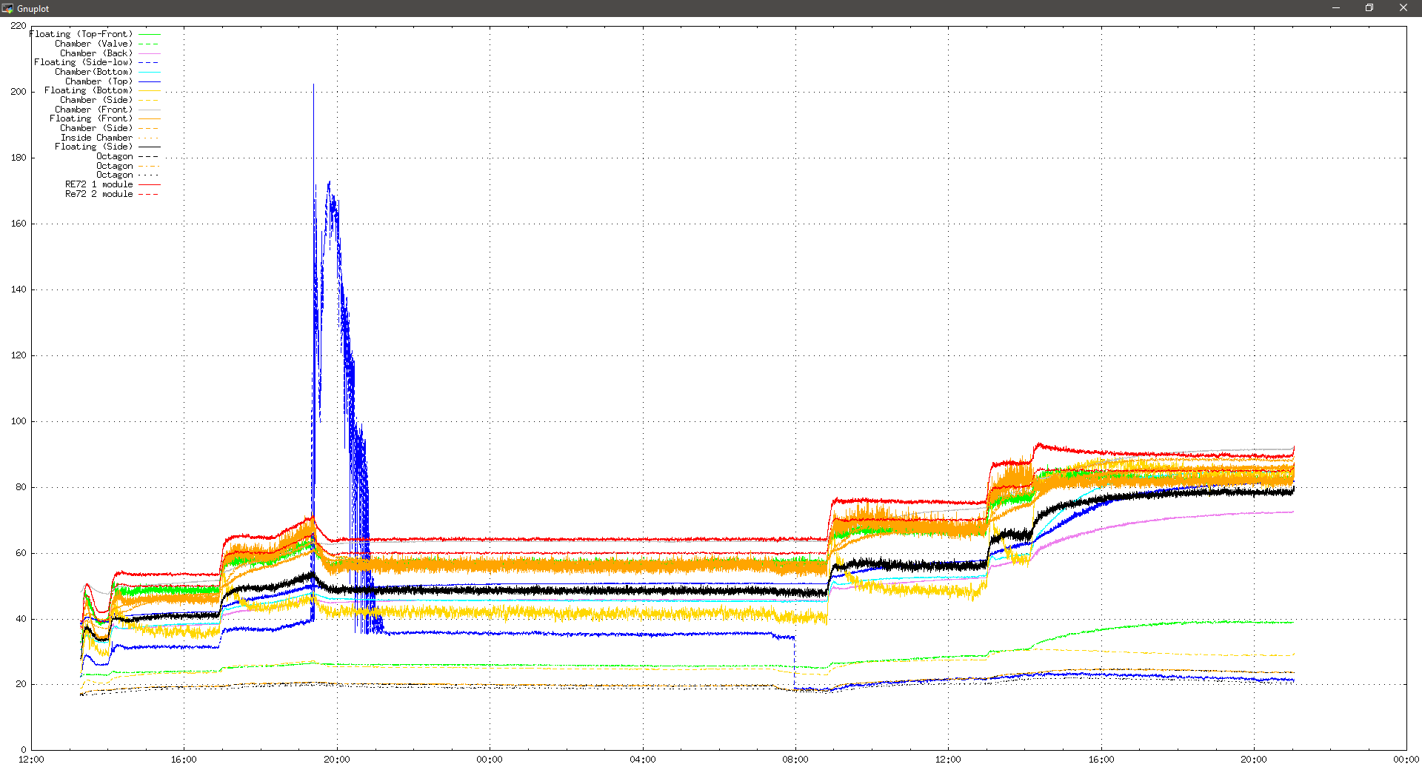Click the Gnuplot icon in the title bar
The height and width of the screenshot is (770, 1422).
pyautogui.click(x=7, y=8)
